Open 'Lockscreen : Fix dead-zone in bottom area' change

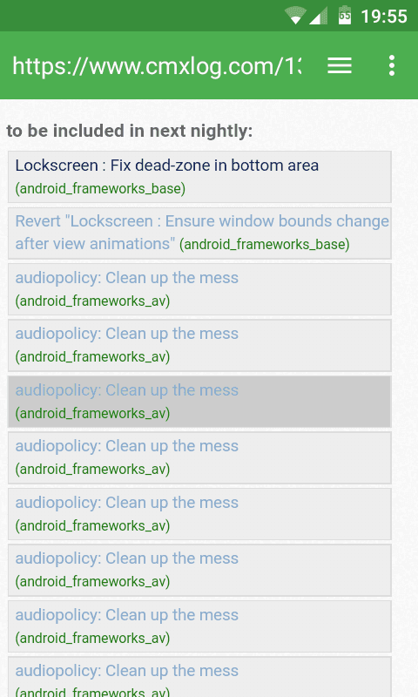pos(199,177)
